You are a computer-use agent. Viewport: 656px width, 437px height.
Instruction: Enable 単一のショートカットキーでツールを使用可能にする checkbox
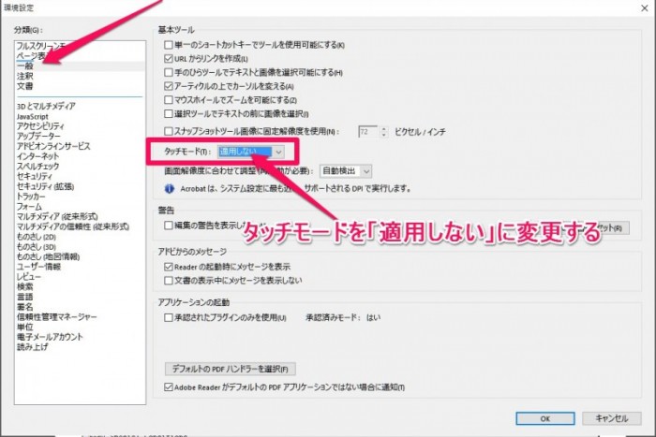169,45
